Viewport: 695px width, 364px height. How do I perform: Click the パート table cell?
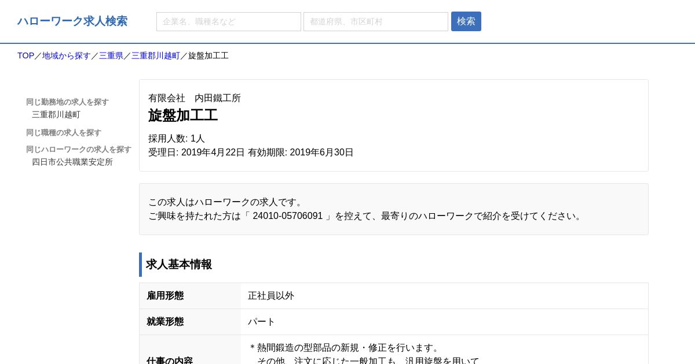point(444,322)
